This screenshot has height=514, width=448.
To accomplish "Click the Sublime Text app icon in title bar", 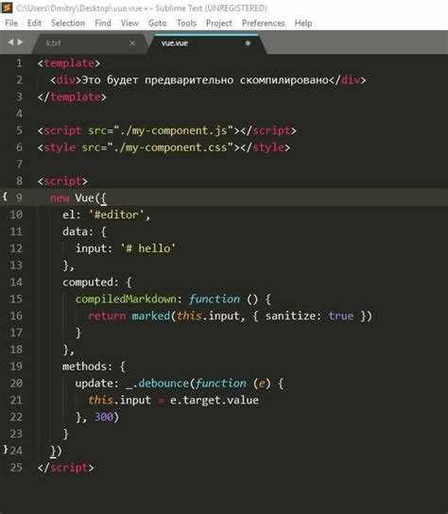I will point(7,8).
